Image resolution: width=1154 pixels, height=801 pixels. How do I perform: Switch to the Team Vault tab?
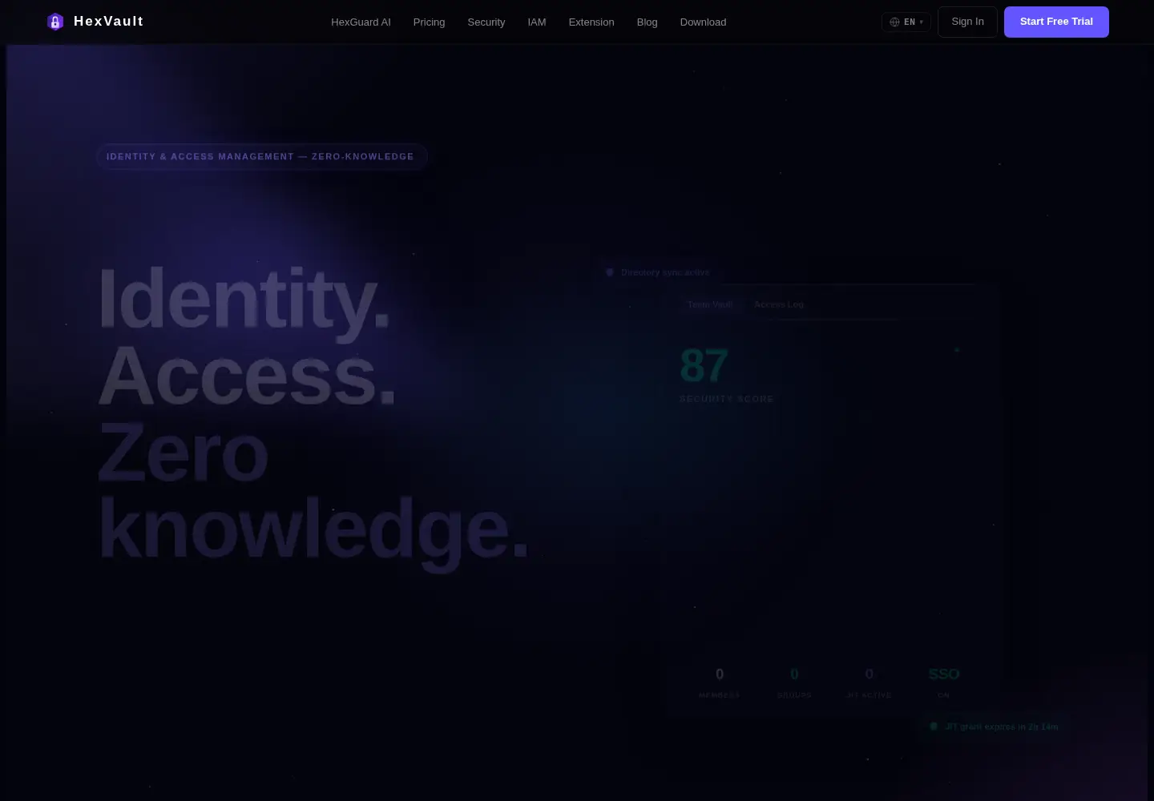point(710,304)
